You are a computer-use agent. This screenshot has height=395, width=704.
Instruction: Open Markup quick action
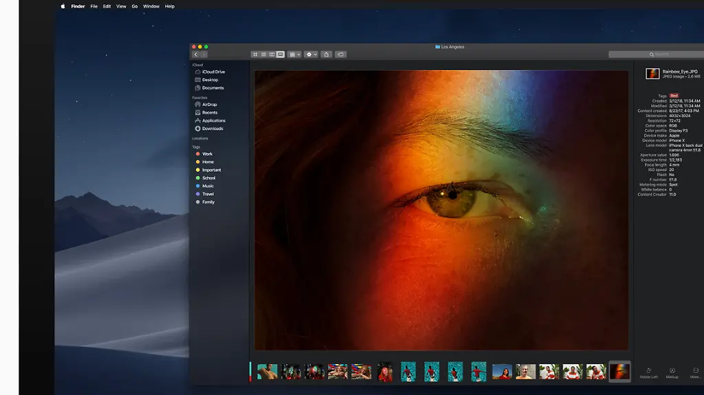[672, 372]
